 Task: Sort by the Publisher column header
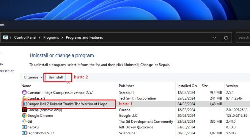click(126, 86)
